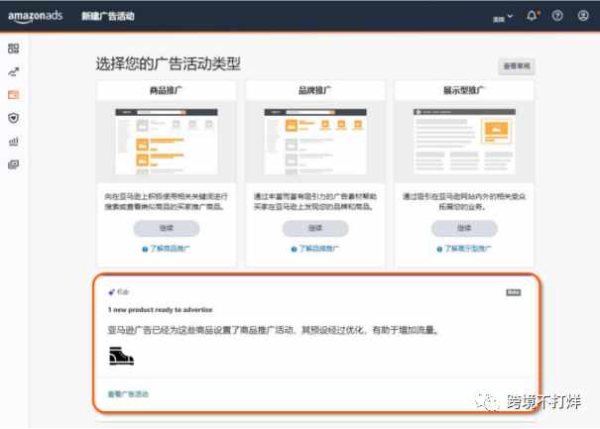Viewport: 600px width, 429px height.
Task: Expand the language dropdown in header
Action: 503,18
